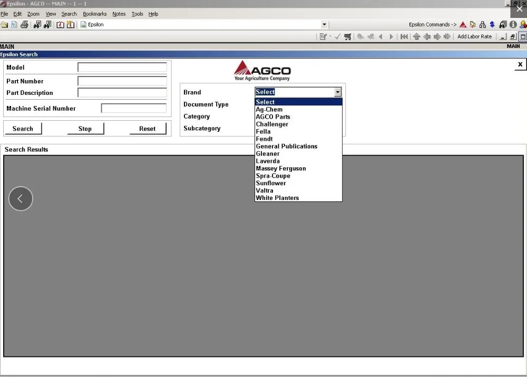The image size is (527, 377).
Task: Click the Model input field
Action: 122,67
